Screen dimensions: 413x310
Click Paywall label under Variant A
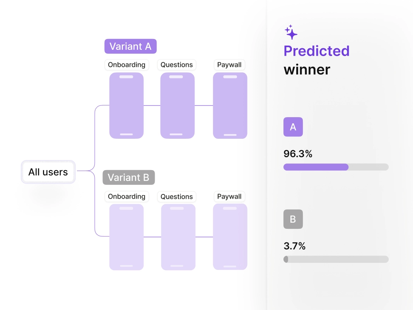[x=229, y=65]
